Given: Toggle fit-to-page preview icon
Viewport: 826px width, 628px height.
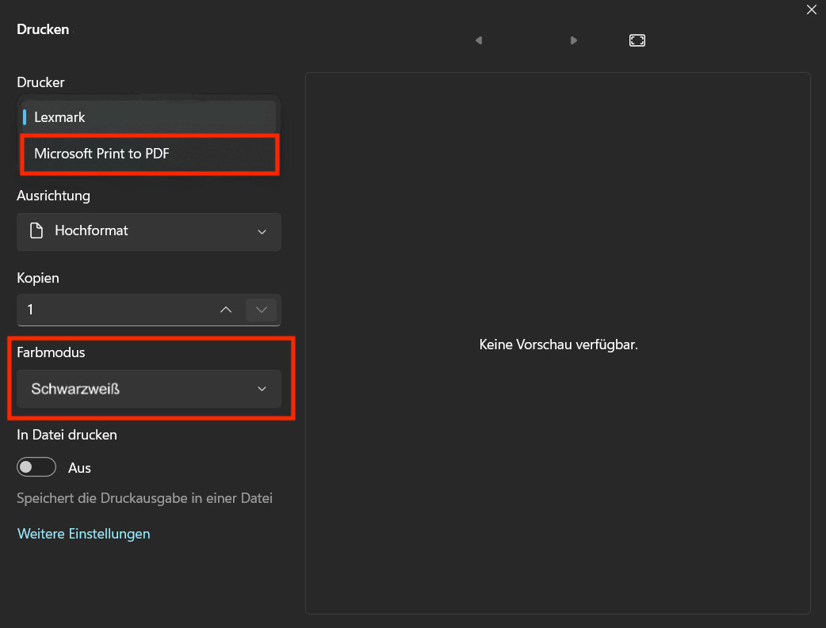Looking at the screenshot, I should pyautogui.click(x=637, y=40).
